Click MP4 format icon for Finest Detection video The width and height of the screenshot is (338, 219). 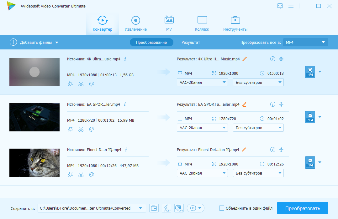[x=310, y=163]
